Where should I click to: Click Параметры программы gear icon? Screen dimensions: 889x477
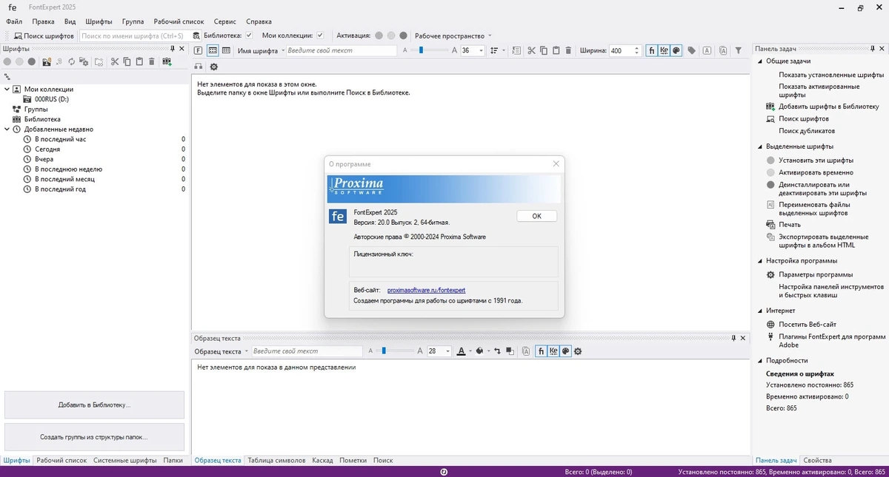pos(770,274)
